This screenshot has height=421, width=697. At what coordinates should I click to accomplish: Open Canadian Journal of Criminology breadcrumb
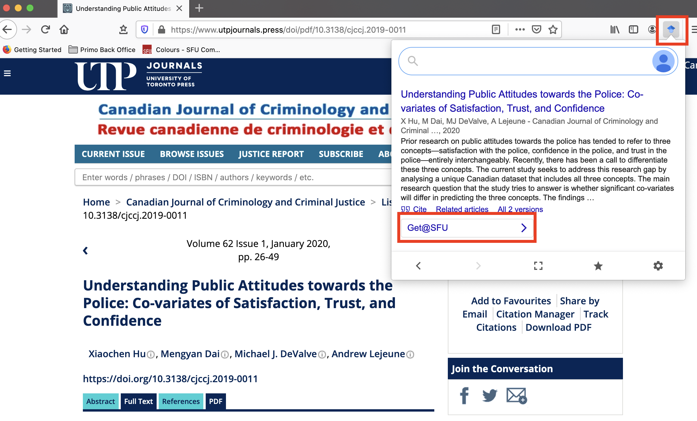[x=245, y=202]
